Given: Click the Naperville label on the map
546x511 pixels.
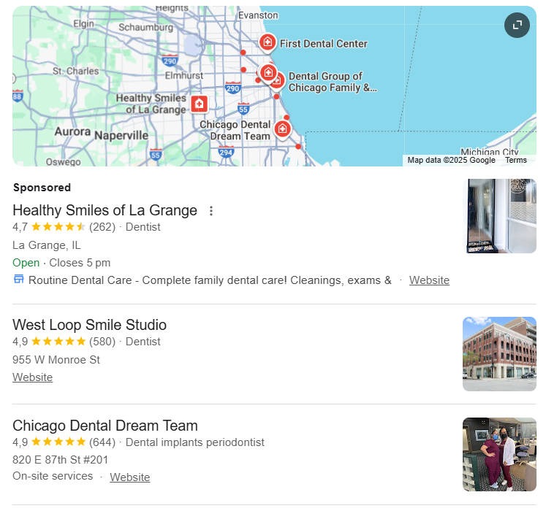Looking at the screenshot, I should [121, 135].
